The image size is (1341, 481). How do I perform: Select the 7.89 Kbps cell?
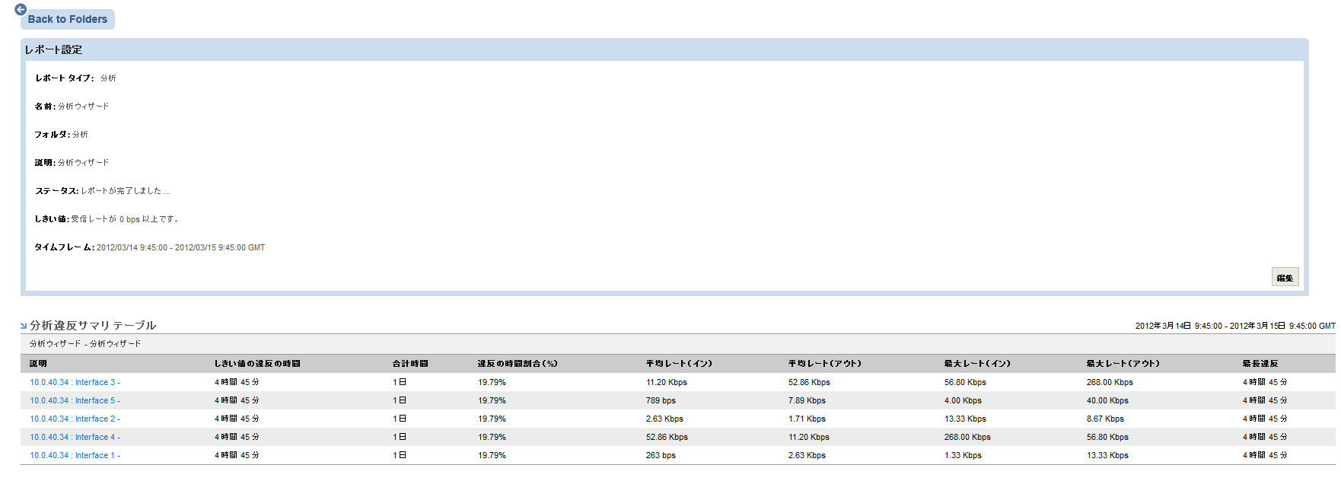[x=807, y=400]
